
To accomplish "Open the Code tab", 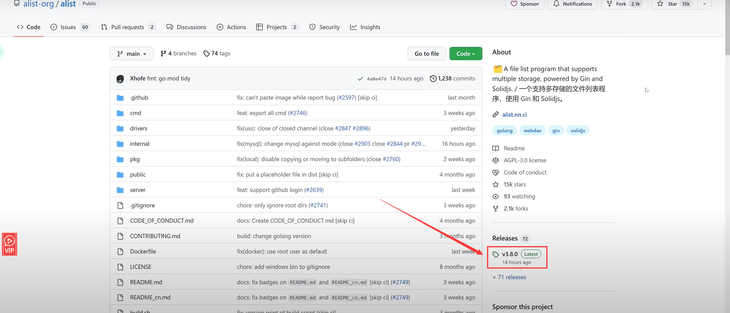I will [29, 27].
